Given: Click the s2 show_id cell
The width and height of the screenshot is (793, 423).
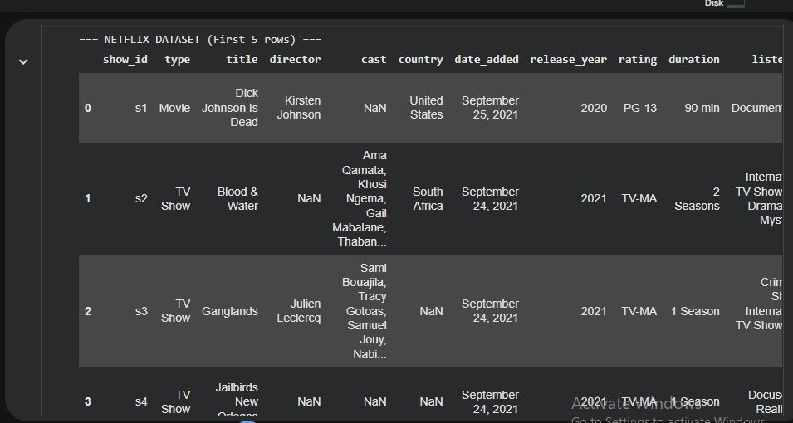Looking at the screenshot, I should (x=141, y=198).
